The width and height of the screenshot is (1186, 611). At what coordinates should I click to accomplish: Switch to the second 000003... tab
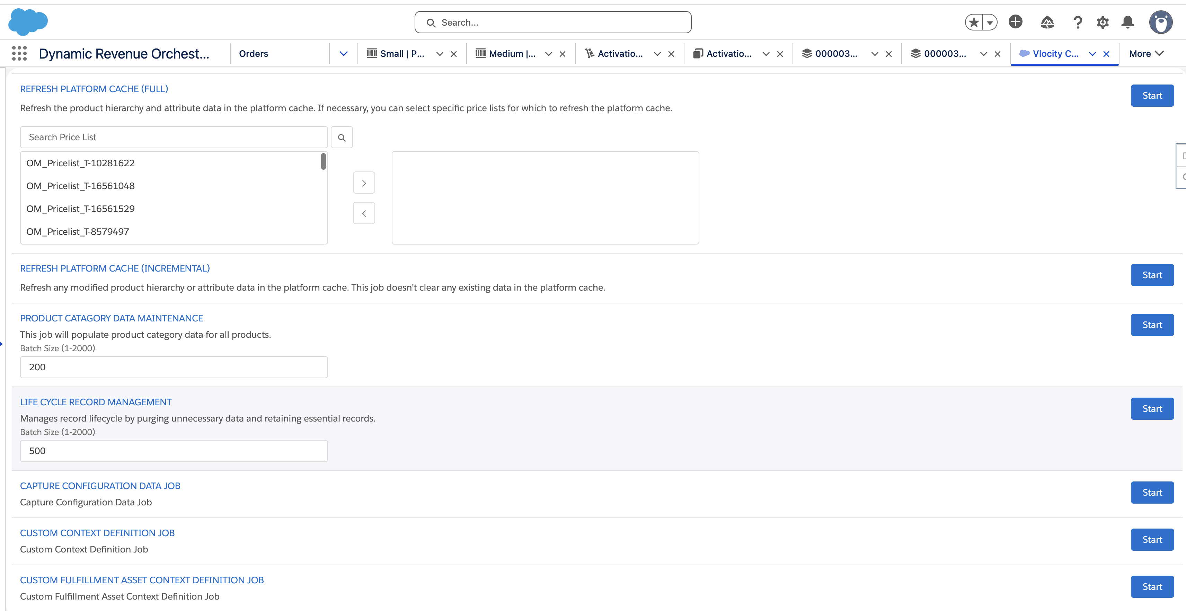click(938, 53)
